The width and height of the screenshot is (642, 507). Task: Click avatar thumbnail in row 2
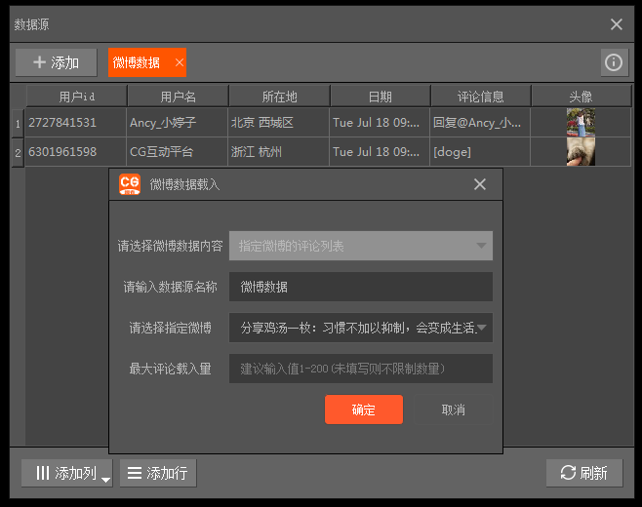581,152
